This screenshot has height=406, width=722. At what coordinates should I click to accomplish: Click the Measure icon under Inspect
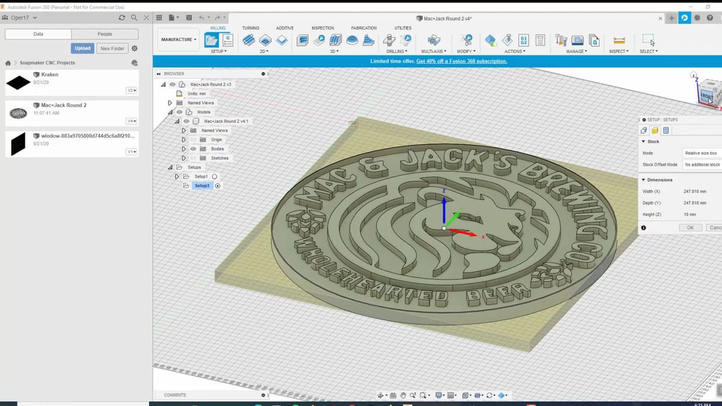click(619, 40)
